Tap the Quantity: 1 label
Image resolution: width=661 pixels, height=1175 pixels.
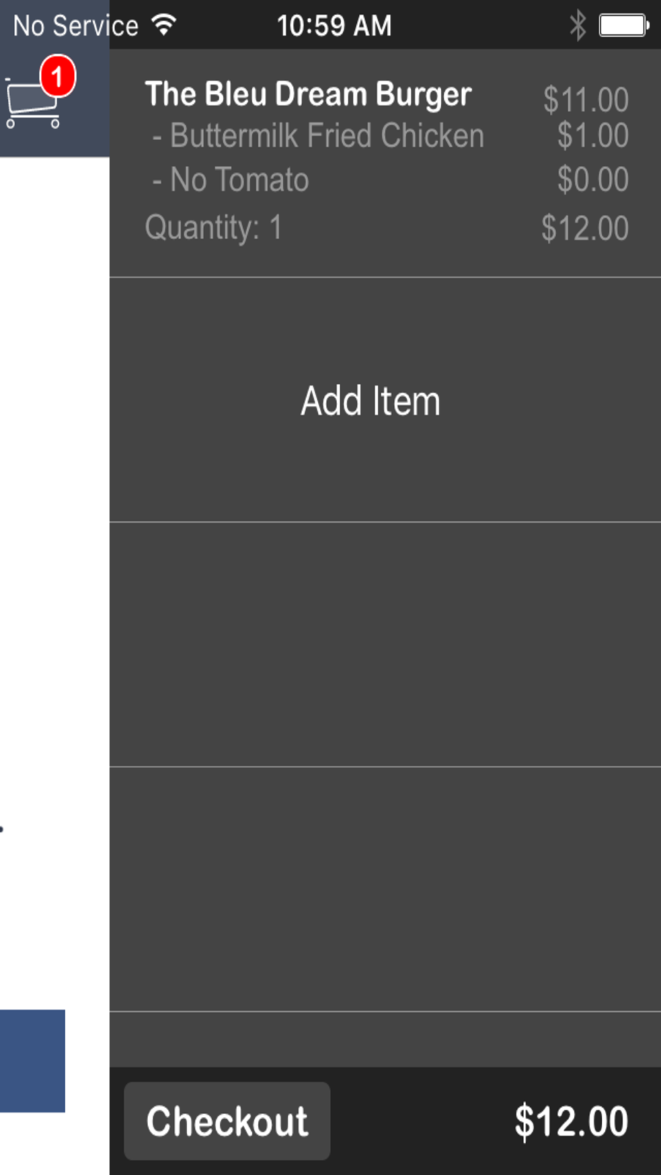pos(214,228)
